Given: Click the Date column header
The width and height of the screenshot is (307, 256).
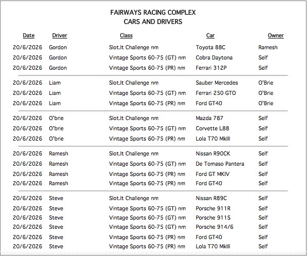Looking at the screenshot, I should point(29,35).
